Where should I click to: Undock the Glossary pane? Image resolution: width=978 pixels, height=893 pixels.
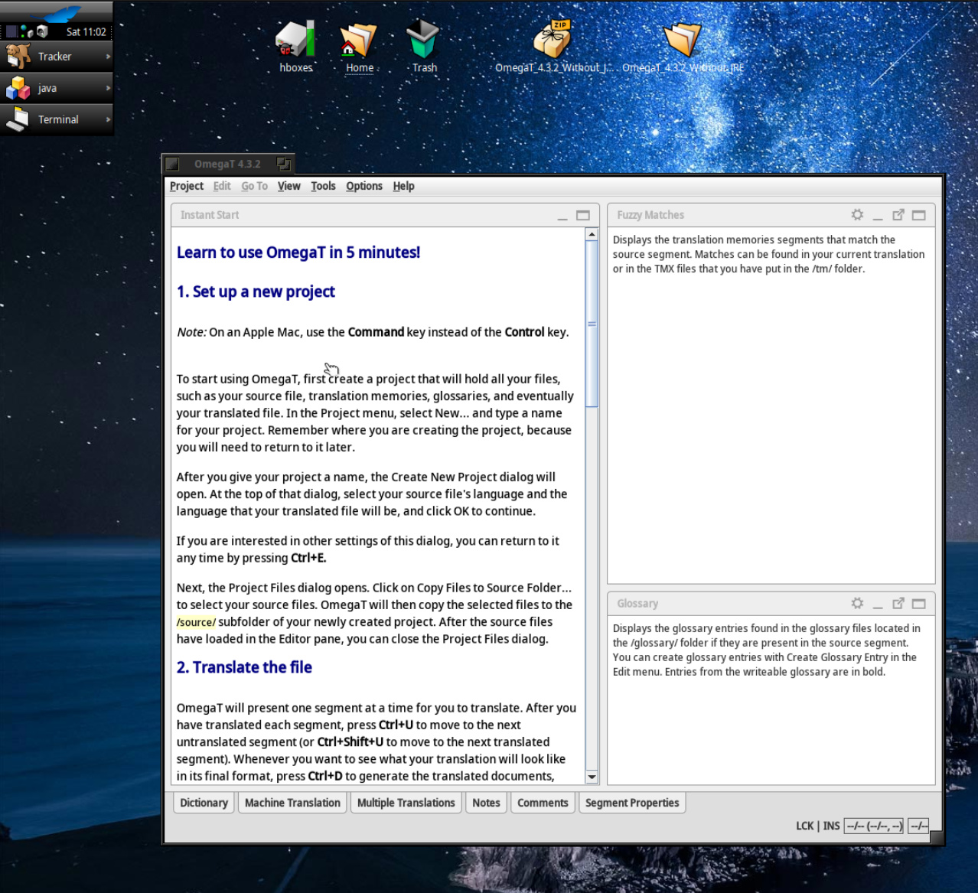point(898,604)
